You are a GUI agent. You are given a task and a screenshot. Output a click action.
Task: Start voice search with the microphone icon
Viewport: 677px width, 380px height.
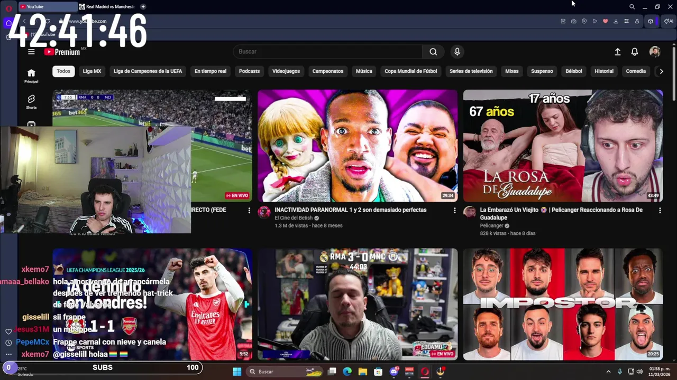[x=457, y=52]
